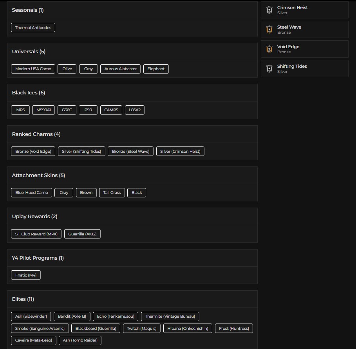Open the Steel Wave season title
356x349 pixels.
[x=289, y=27]
